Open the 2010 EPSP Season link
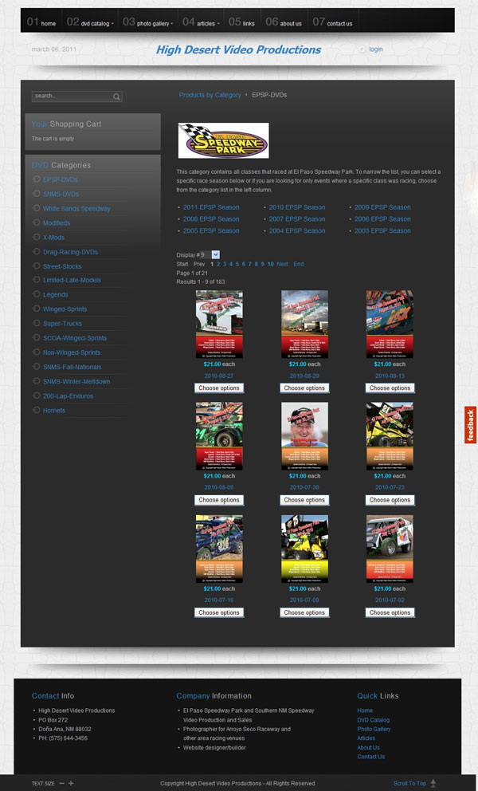The height and width of the screenshot is (791, 478). click(296, 207)
